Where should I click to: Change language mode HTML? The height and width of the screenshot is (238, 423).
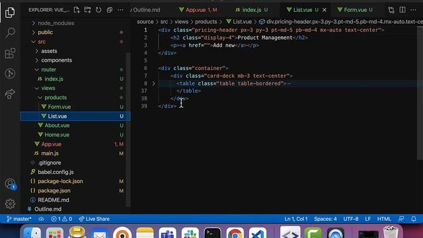tap(384, 219)
